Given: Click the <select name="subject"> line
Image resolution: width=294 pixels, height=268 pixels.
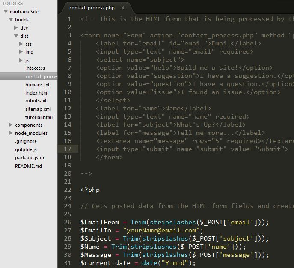Looking at the screenshot, I should click(140, 60).
